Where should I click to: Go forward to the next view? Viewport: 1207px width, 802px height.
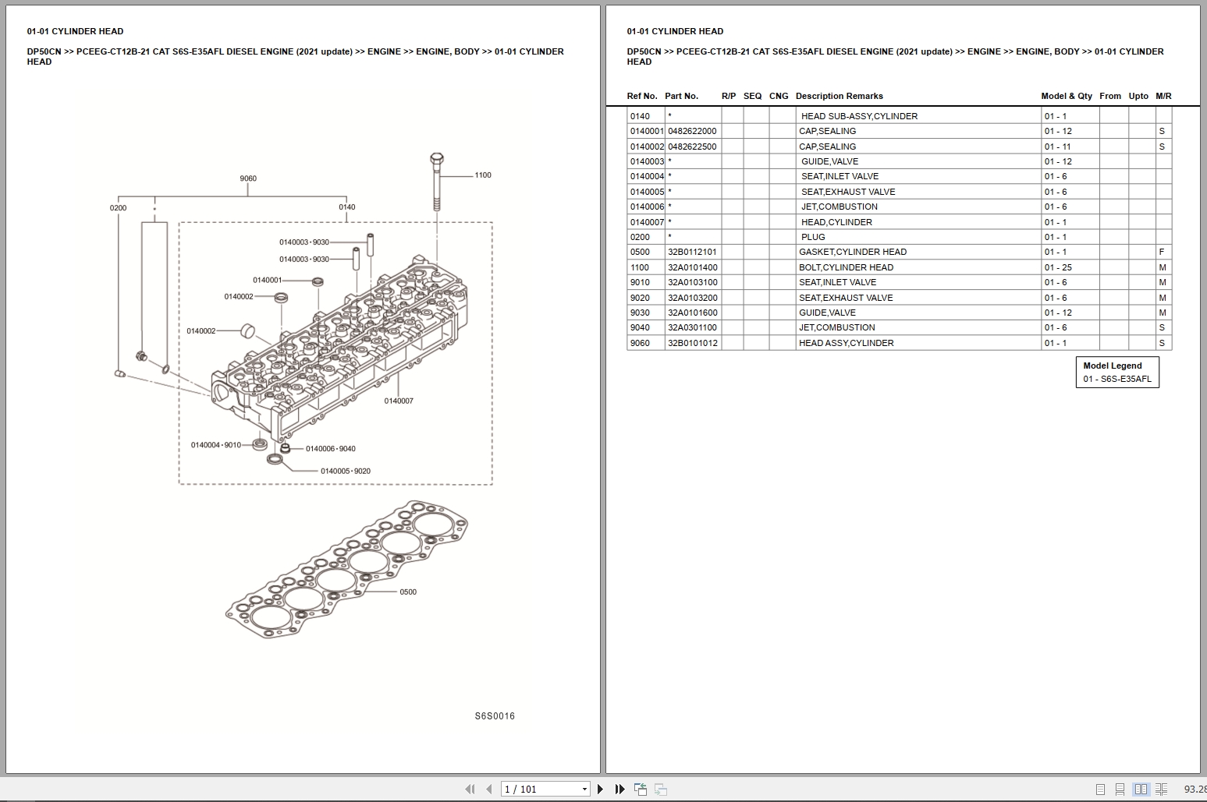(x=660, y=789)
